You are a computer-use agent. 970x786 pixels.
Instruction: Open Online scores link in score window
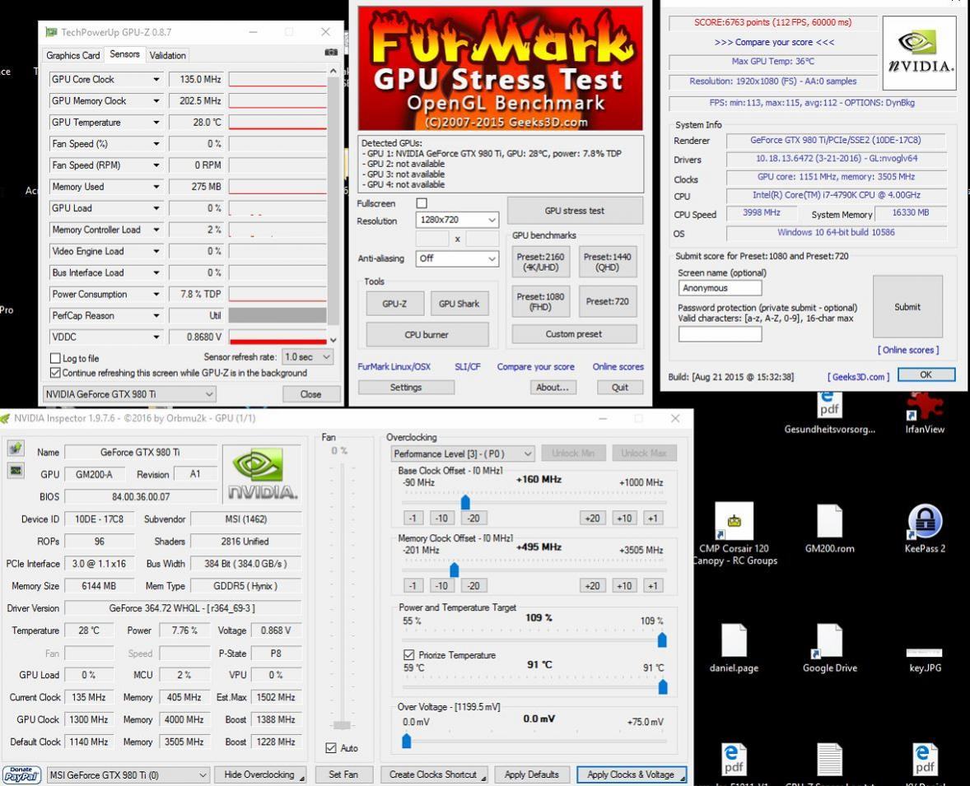[908, 350]
